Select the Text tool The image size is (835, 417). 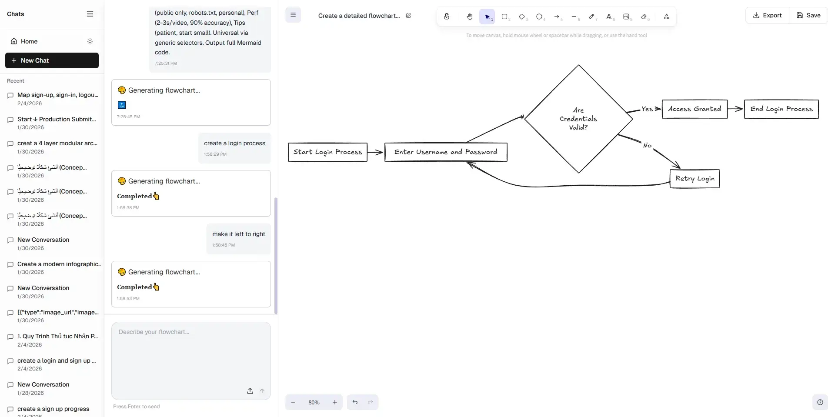(x=609, y=17)
